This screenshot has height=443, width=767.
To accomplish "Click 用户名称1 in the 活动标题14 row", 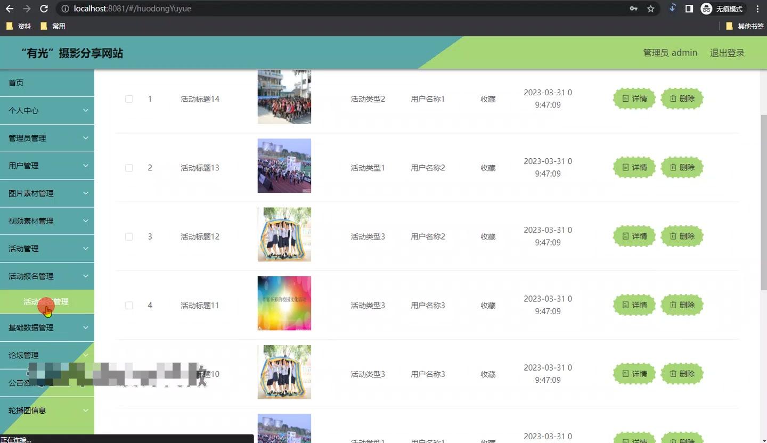I will point(428,99).
